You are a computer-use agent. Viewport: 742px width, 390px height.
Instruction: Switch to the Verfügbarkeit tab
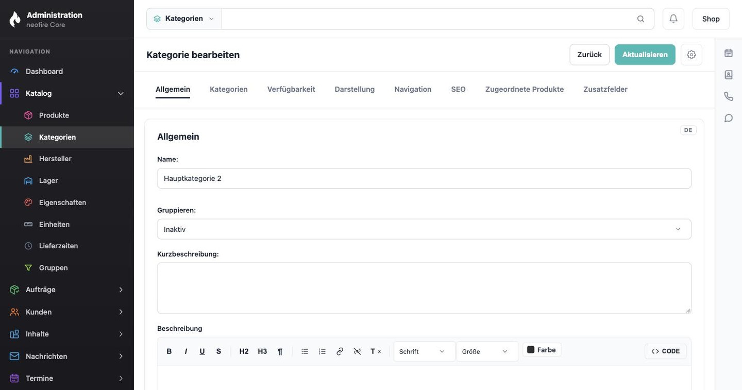tap(291, 89)
